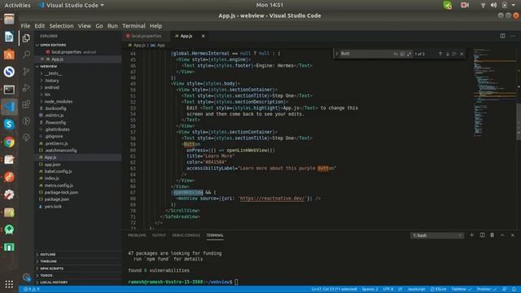Close the terminal panel
The height and width of the screenshot is (293, 521).
point(513,235)
